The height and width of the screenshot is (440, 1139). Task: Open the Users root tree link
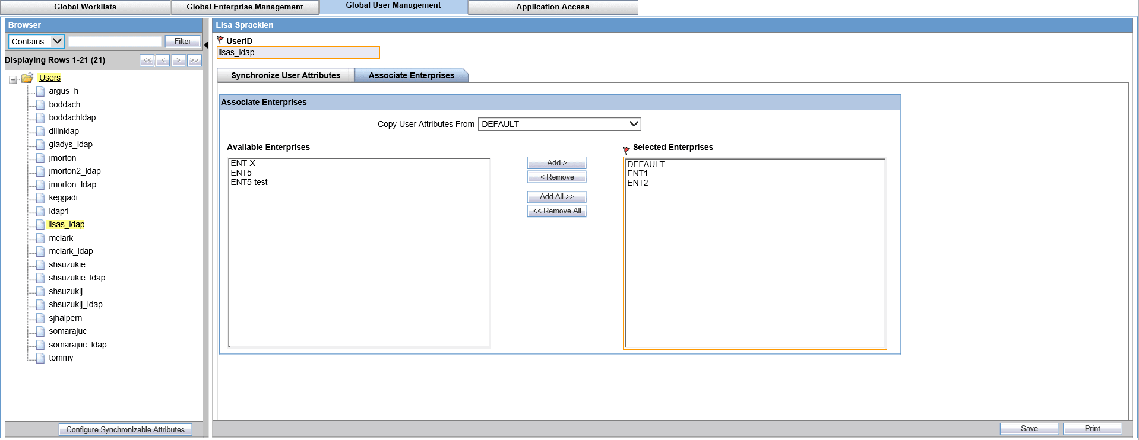pos(50,78)
